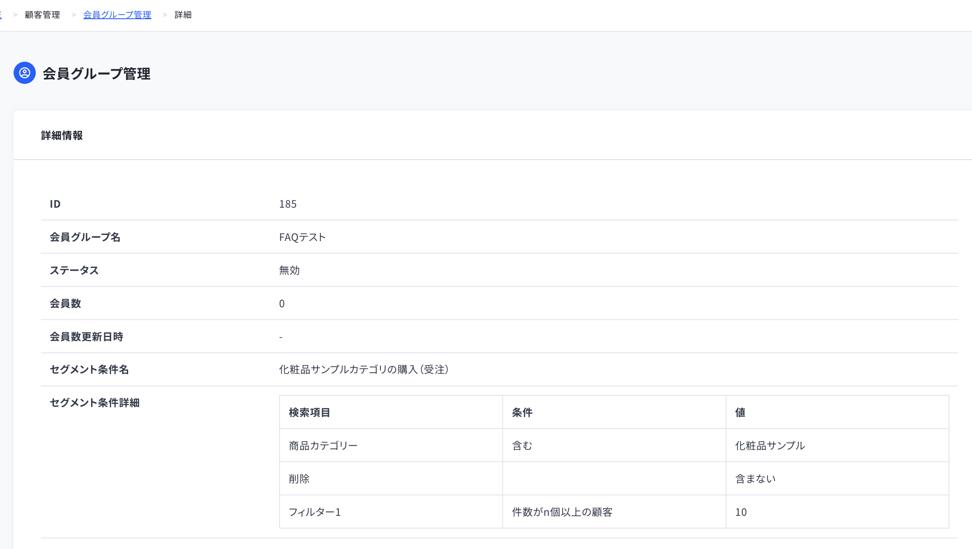Select the フィルター1 table cell
Image resolution: width=972 pixels, height=549 pixels.
pyautogui.click(x=391, y=512)
